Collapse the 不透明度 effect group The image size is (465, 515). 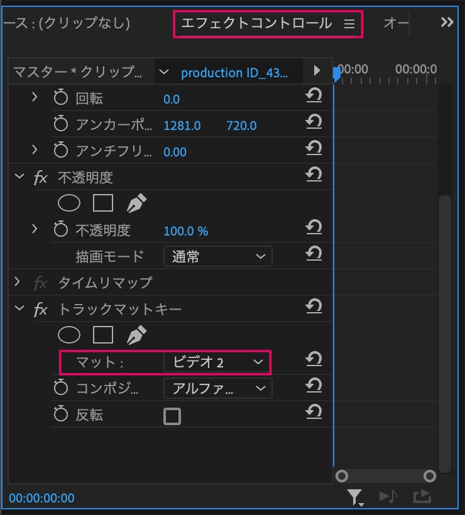click(19, 176)
